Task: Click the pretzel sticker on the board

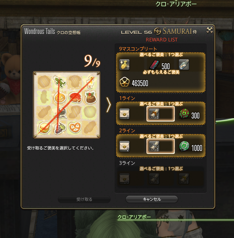Action: tap(74, 127)
